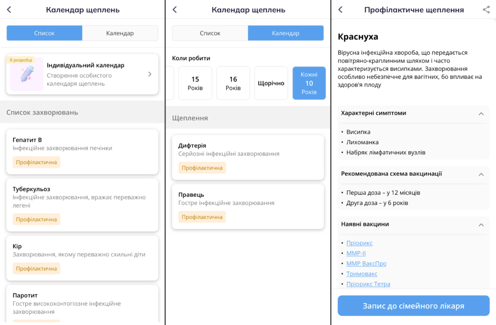Collapse the Характерні симптоми section
The height and width of the screenshot is (325, 496).
481,114
